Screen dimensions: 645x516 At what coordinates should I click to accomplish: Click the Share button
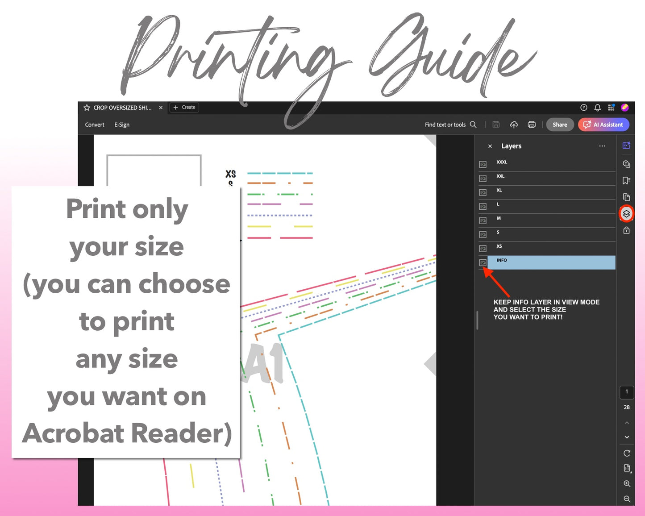[560, 125]
